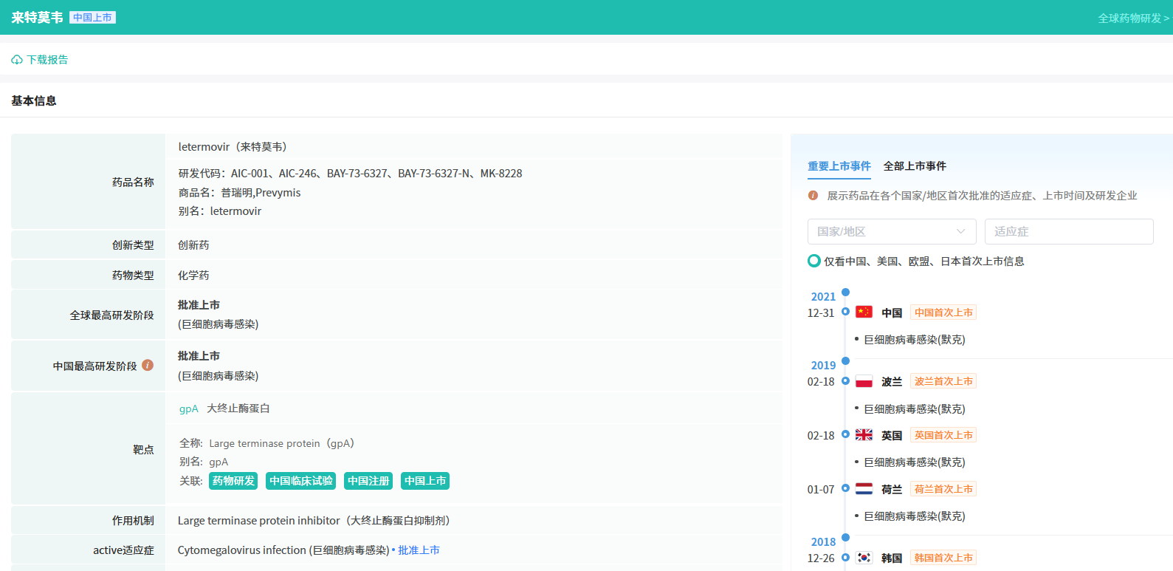Click the UK flag icon
The image size is (1173, 571).
click(864, 435)
